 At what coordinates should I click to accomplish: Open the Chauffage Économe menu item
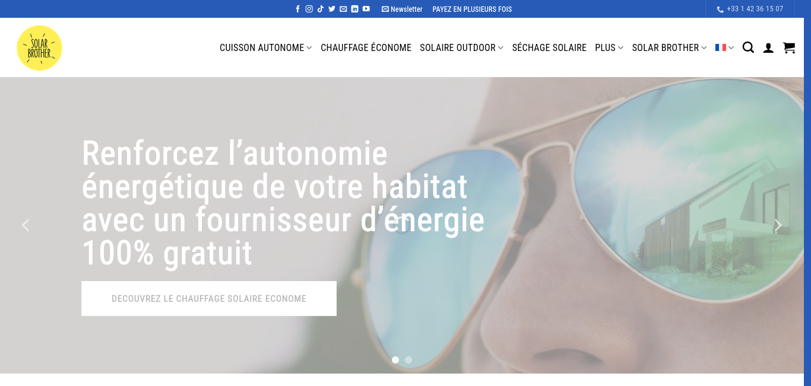click(366, 47)
